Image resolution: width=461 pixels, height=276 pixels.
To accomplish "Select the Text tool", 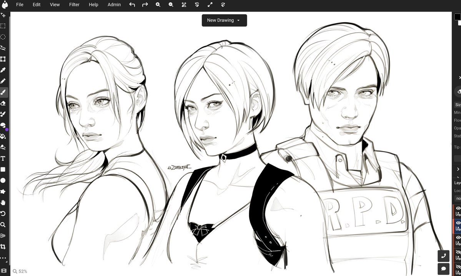I will 3,158.
